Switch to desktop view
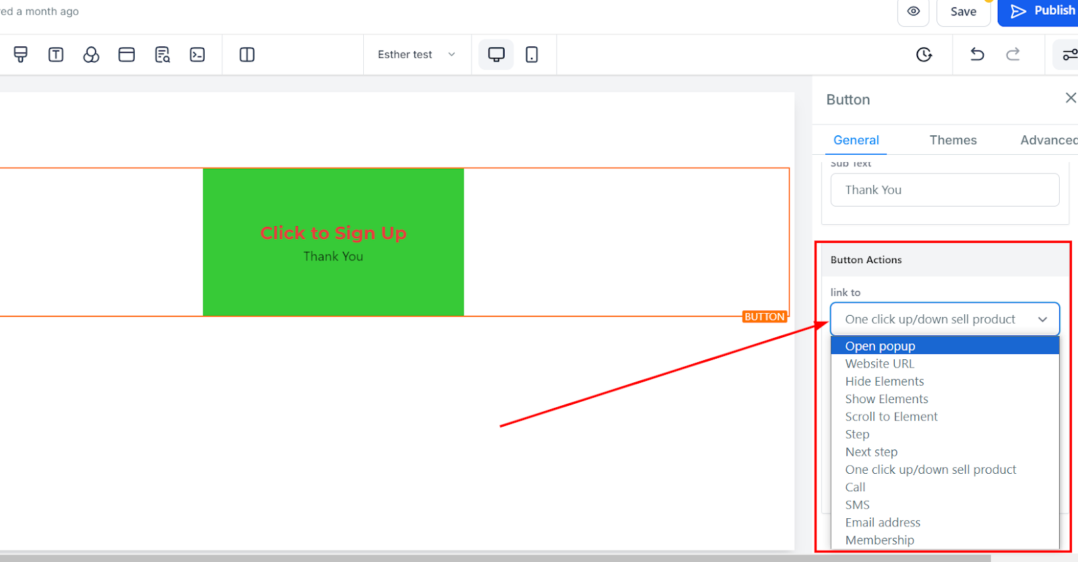The image size is (1078, 562). tap(497, 55)
